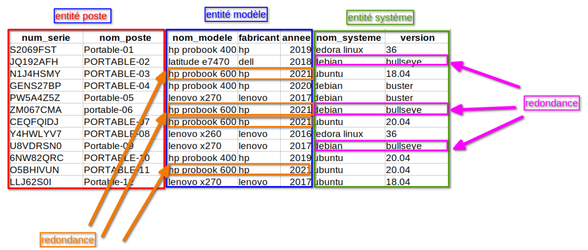Select the 'fabricant' column header

click(x=259, y=38)
